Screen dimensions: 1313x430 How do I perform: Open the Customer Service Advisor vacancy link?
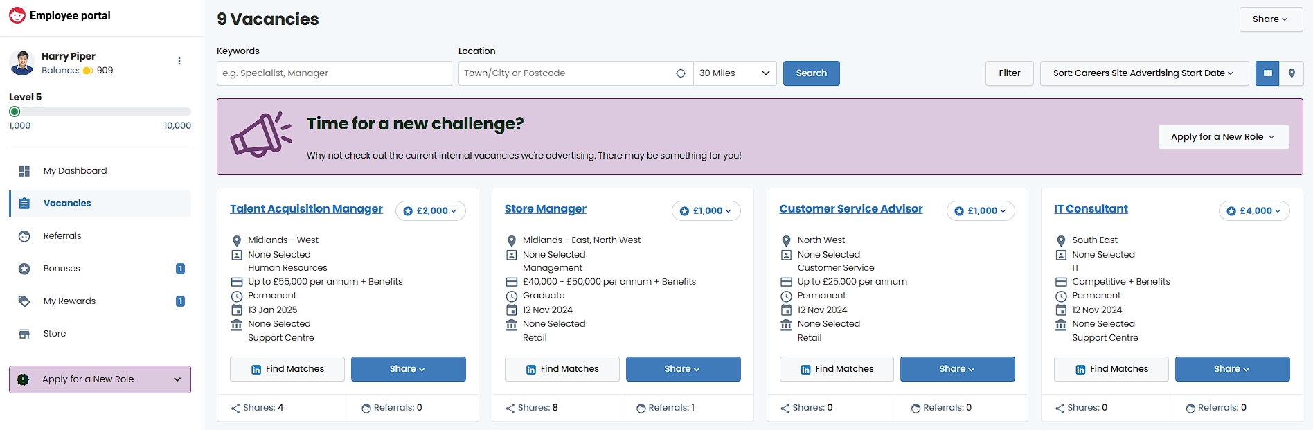851,209
